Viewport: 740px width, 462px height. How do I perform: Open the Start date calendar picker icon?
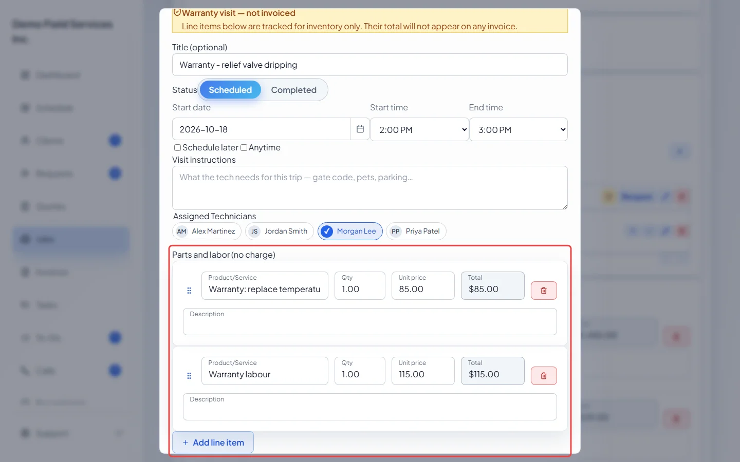pos(360,129)
